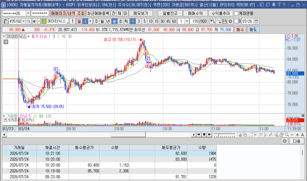Click the floppy disk save icon
Image resolution: width=307 pixels, height=181 pixels.
click(225, 21)
